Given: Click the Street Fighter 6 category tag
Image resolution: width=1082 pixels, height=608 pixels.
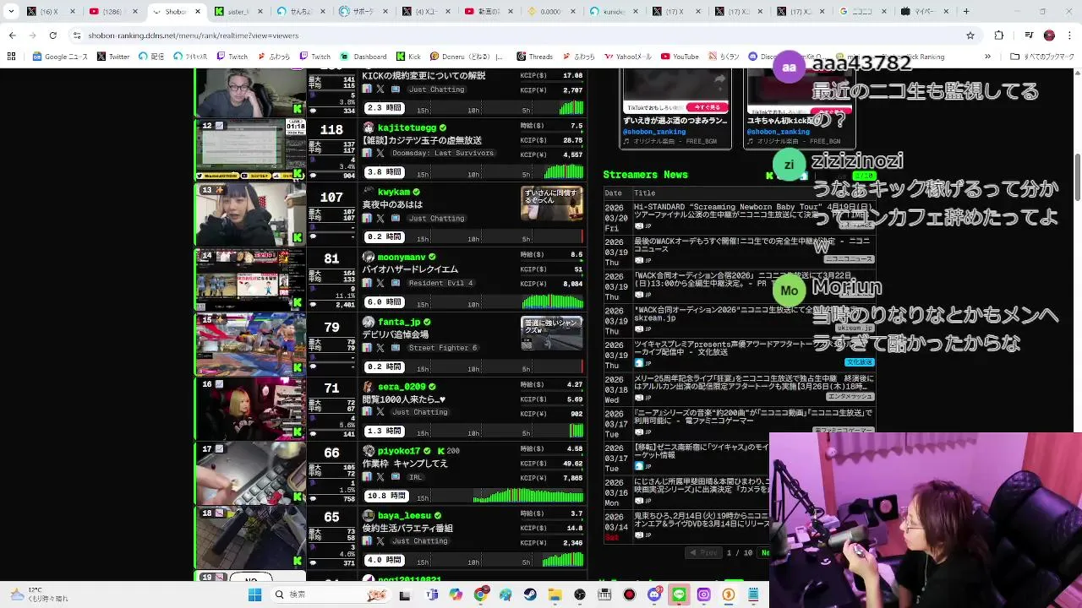Looking at the screenshot, I should [443, 348].
